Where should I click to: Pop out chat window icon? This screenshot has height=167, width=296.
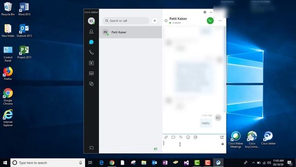pos(222,137)
